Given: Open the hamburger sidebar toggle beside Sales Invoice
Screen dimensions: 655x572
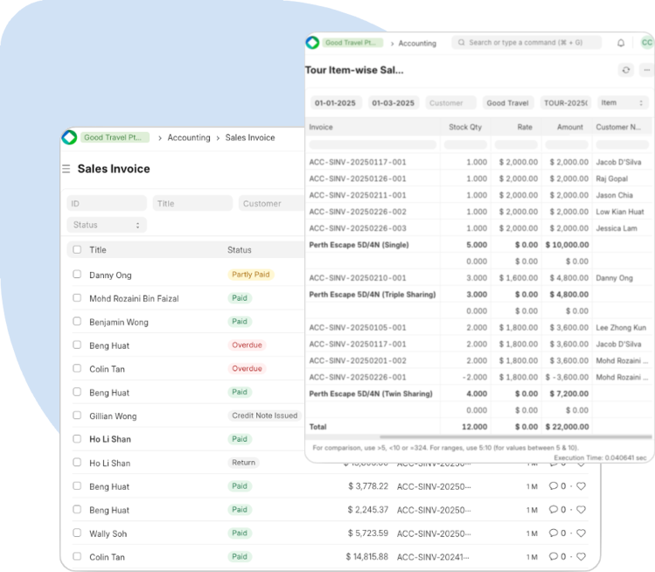Looking at the screenshot, I should [66, 169].
